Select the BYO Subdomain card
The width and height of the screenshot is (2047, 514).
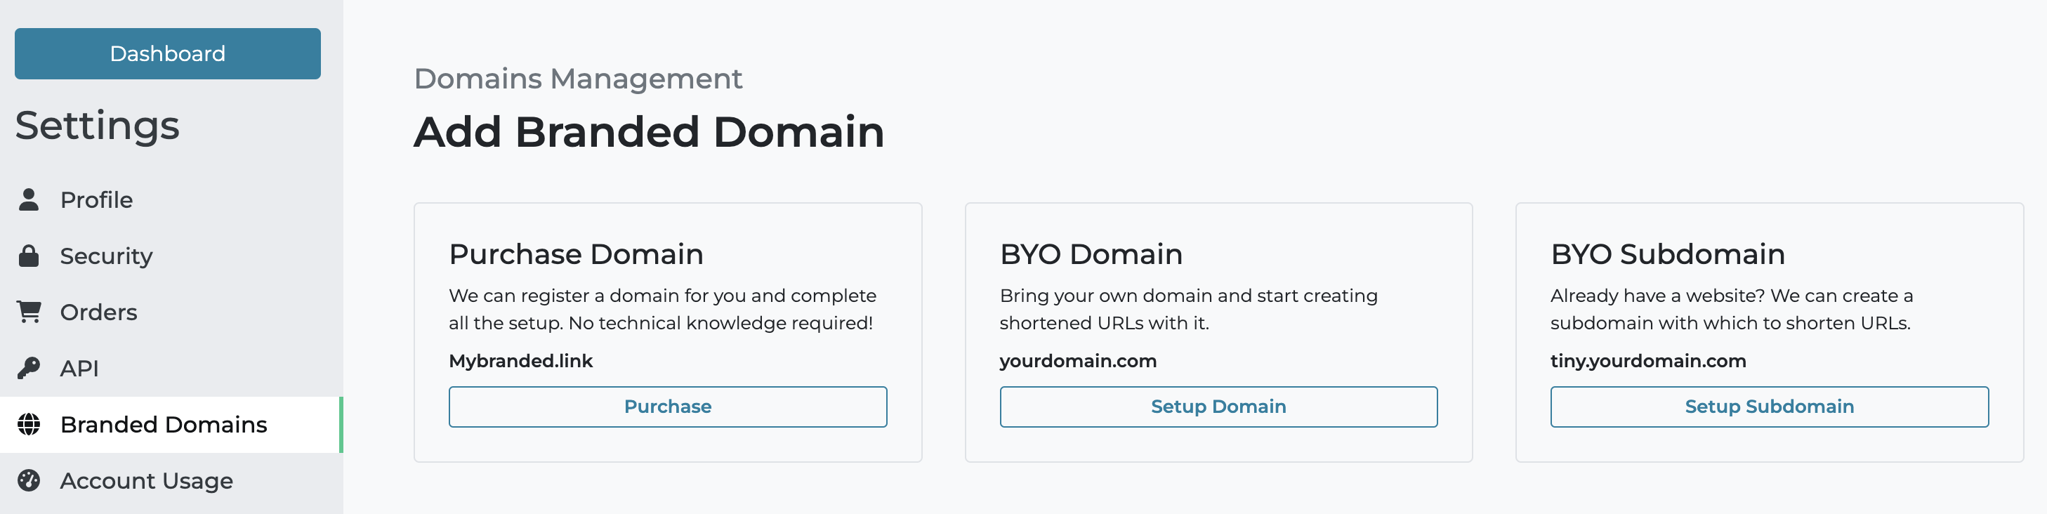1769,332
